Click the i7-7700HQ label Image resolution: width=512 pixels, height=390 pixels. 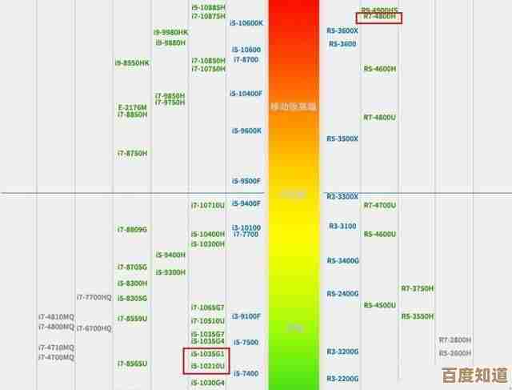pos(94,297)
